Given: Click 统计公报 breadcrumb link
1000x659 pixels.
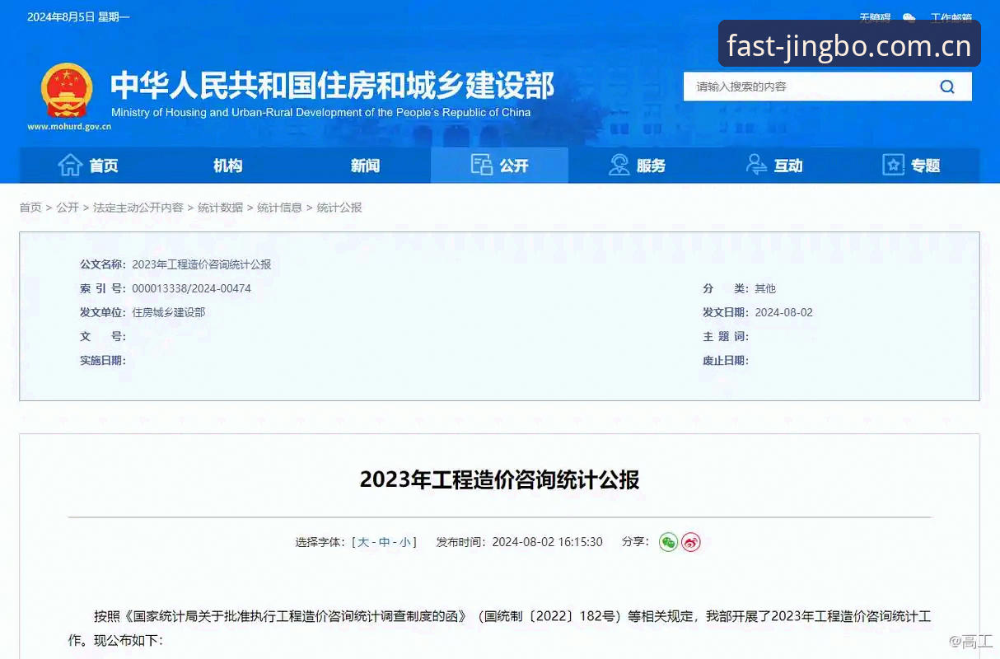Looking at the screenshot, I should click(339, 208).
